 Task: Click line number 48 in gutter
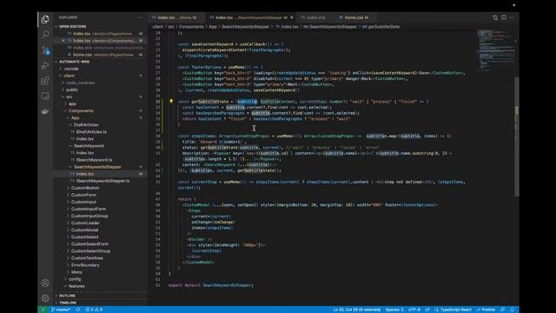point(158,205)
